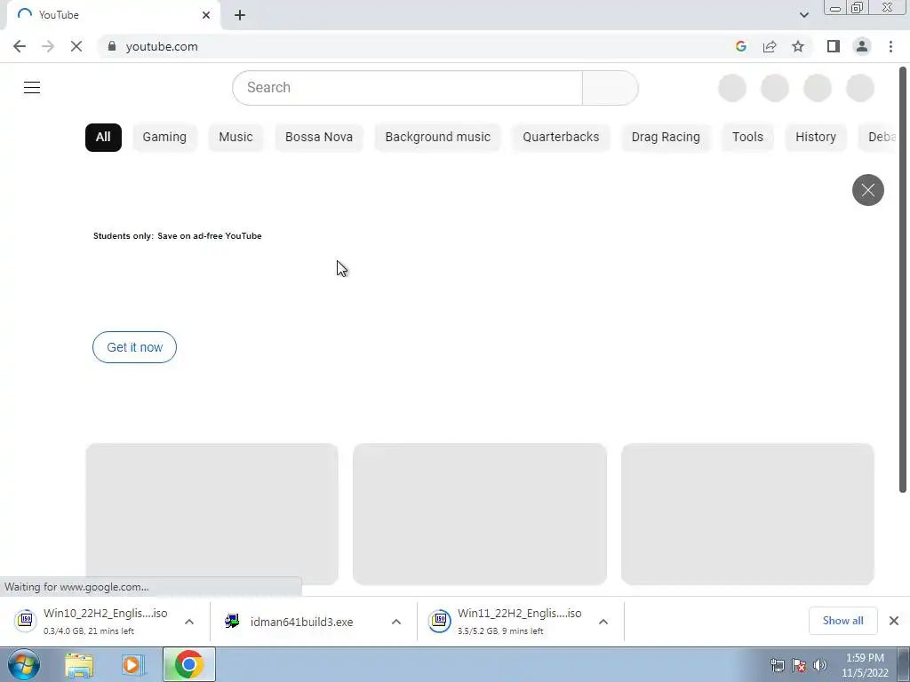The image size is (910, 682).
Task: Click the Get it now button
Action: pos(135,347)
